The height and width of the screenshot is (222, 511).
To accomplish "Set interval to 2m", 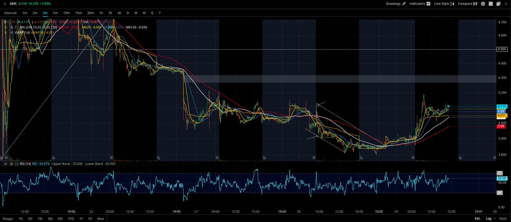I will (35, 13).
